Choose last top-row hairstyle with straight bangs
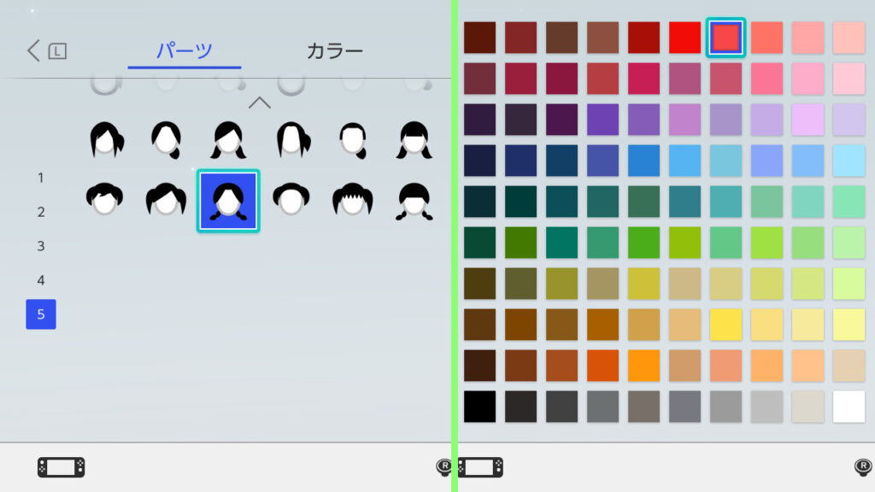Image resolution: width=875 pixels, height=492 pixels. (x=414, y=139)
